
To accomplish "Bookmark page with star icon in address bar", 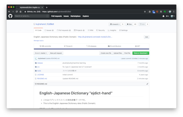I will (x=145, y=12).
